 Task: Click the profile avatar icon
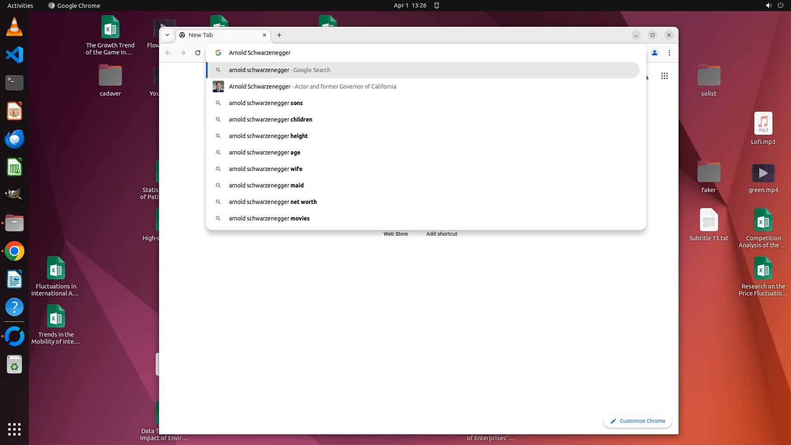click(655, 53)
